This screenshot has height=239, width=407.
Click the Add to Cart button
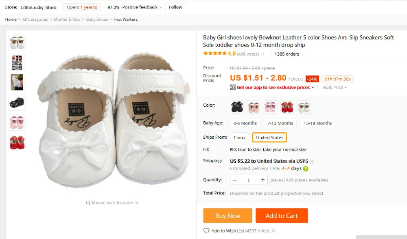282,216
